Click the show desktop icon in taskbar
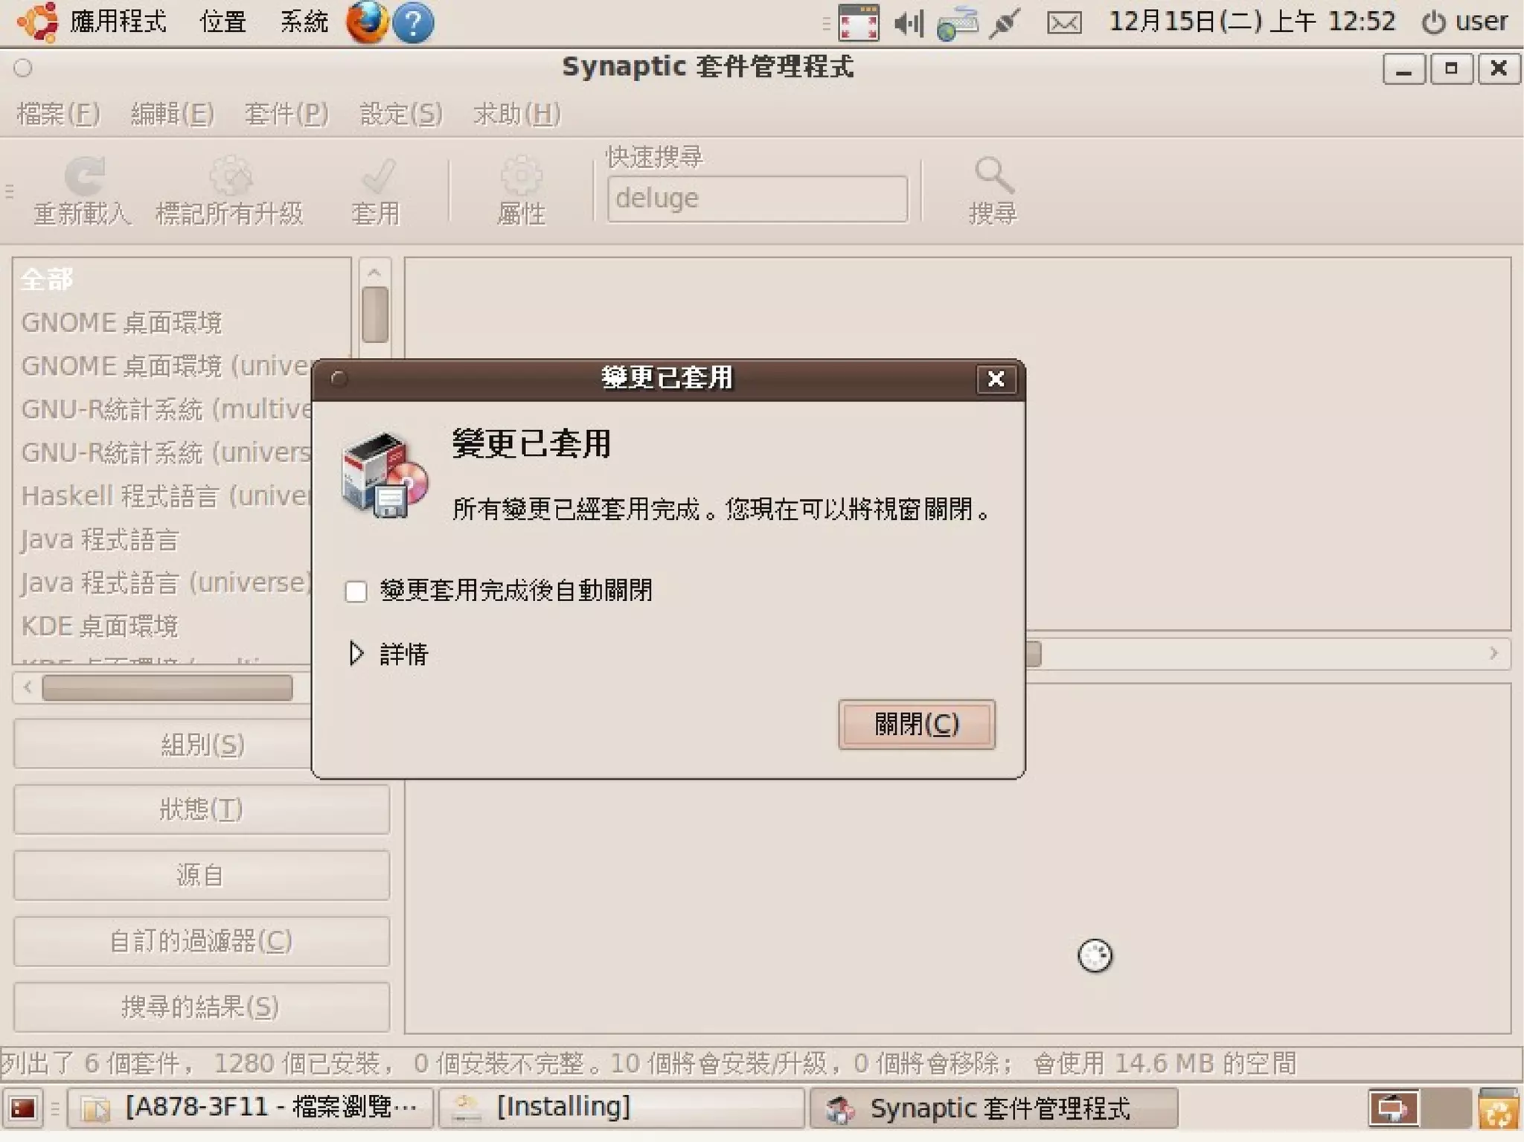Viewport: 1524px width, 1142px height. 22,1109
